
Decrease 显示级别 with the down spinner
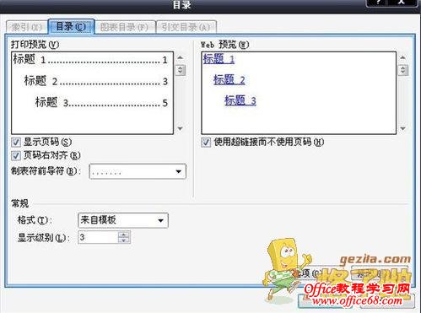click(x=124, y=240)
